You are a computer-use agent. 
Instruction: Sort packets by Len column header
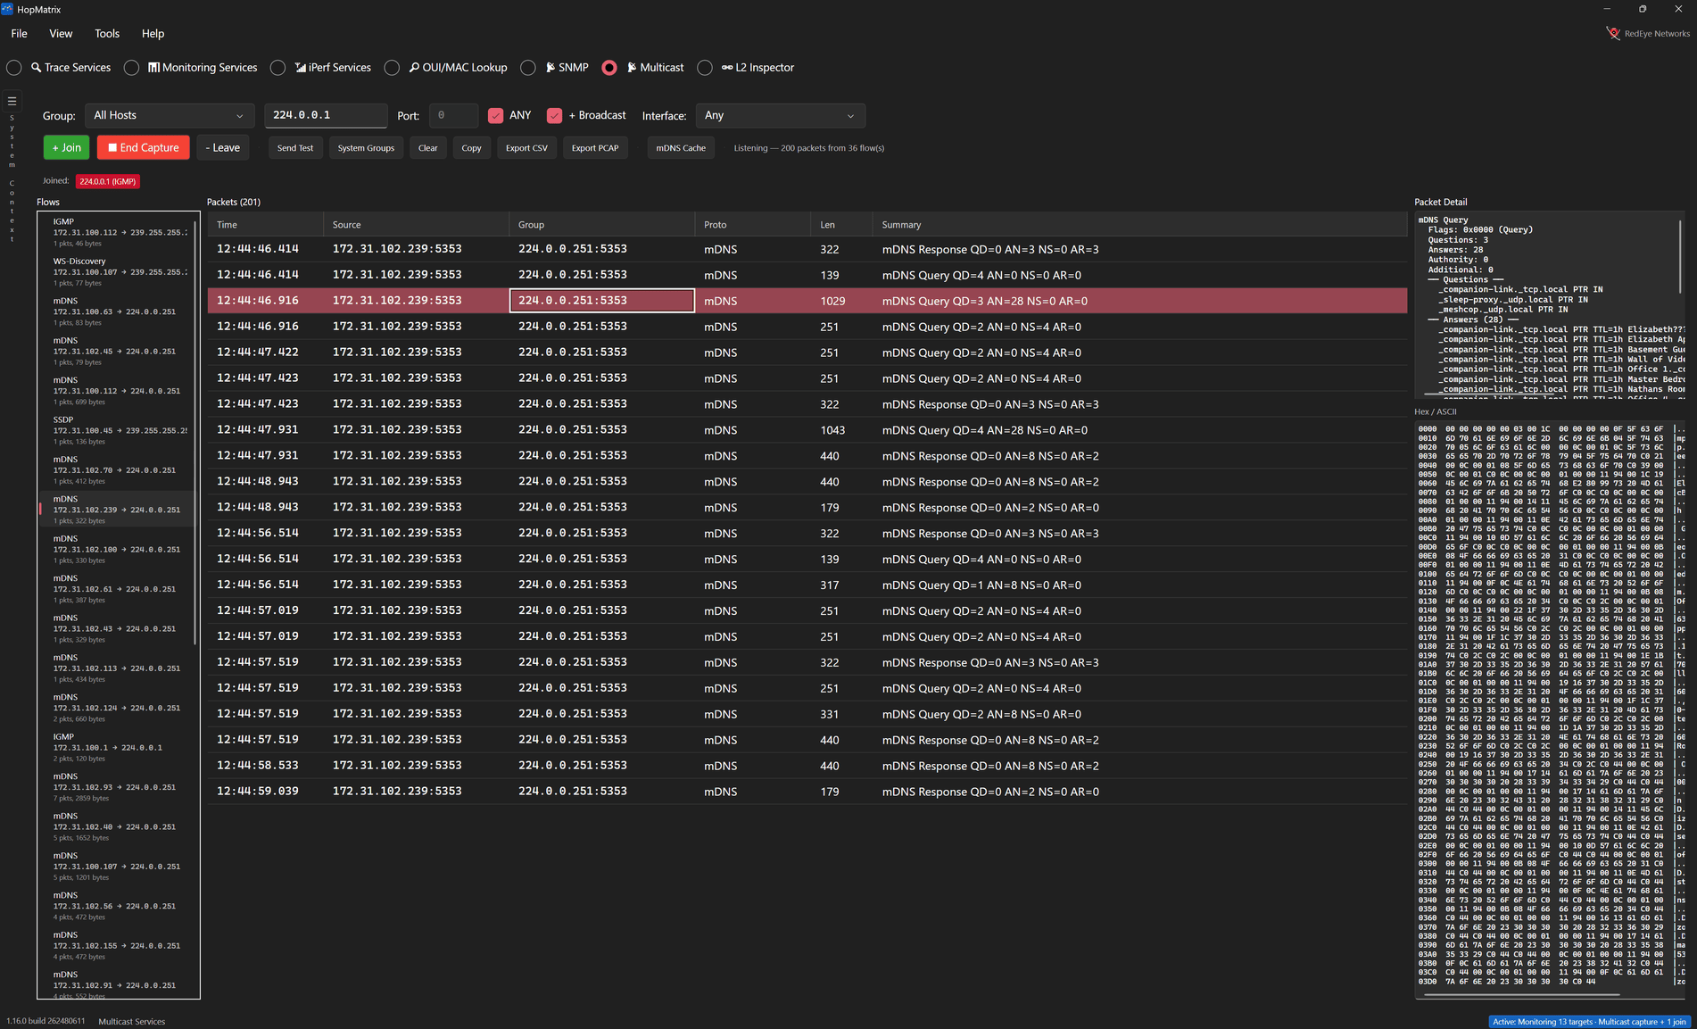coord(841,225)
